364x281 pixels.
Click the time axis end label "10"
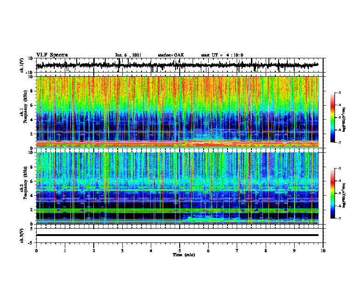(x=323, y=251)
